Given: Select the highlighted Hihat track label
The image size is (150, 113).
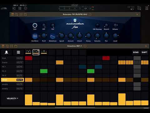Looking at the screenshot, I should point(5,80).
